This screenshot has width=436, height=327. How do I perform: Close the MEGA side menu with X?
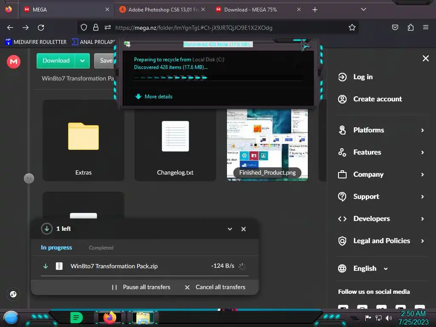click(x=426, y=58)
